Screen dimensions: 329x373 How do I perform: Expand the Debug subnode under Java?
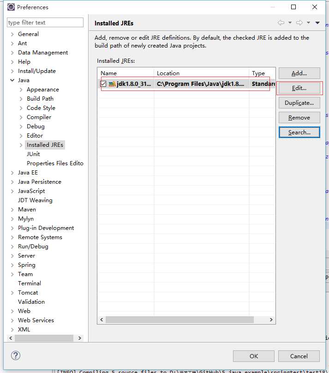[x=21, y=126]
